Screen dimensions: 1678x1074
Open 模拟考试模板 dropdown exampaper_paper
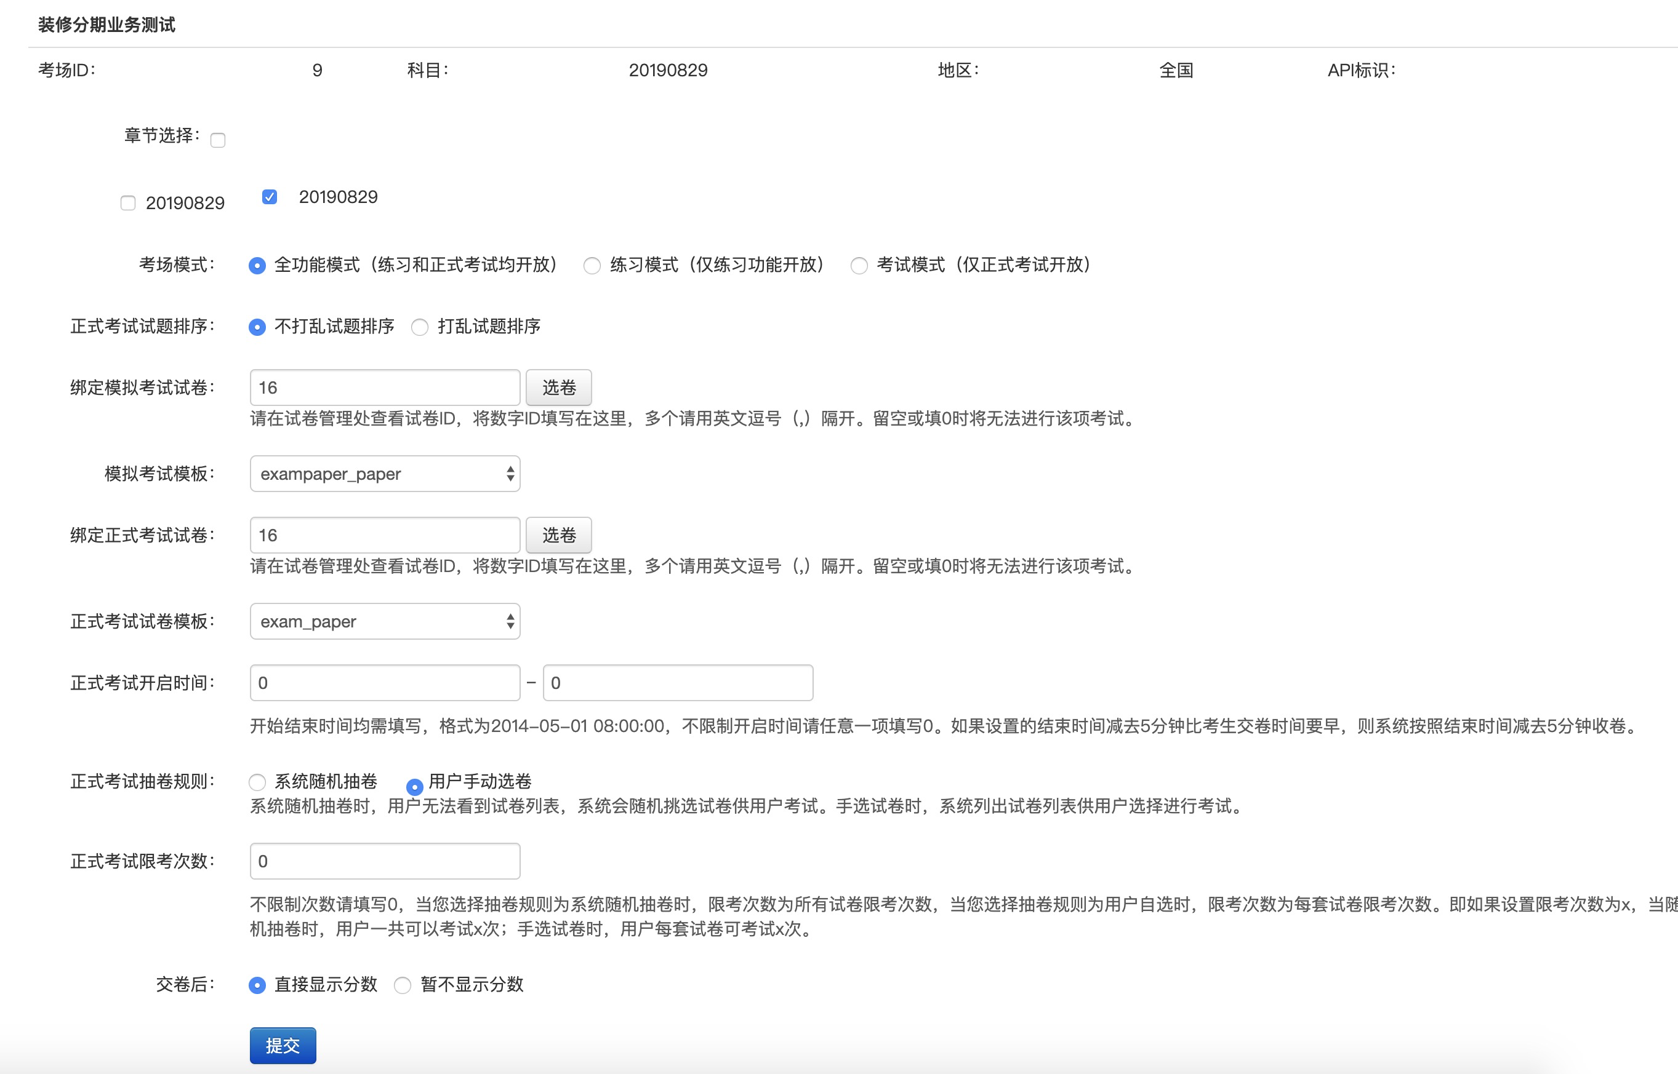385,474
